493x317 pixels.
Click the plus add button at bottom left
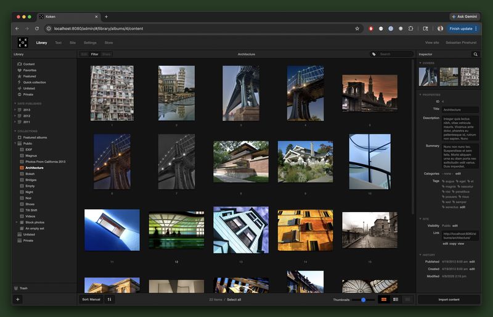pos(18,299)
